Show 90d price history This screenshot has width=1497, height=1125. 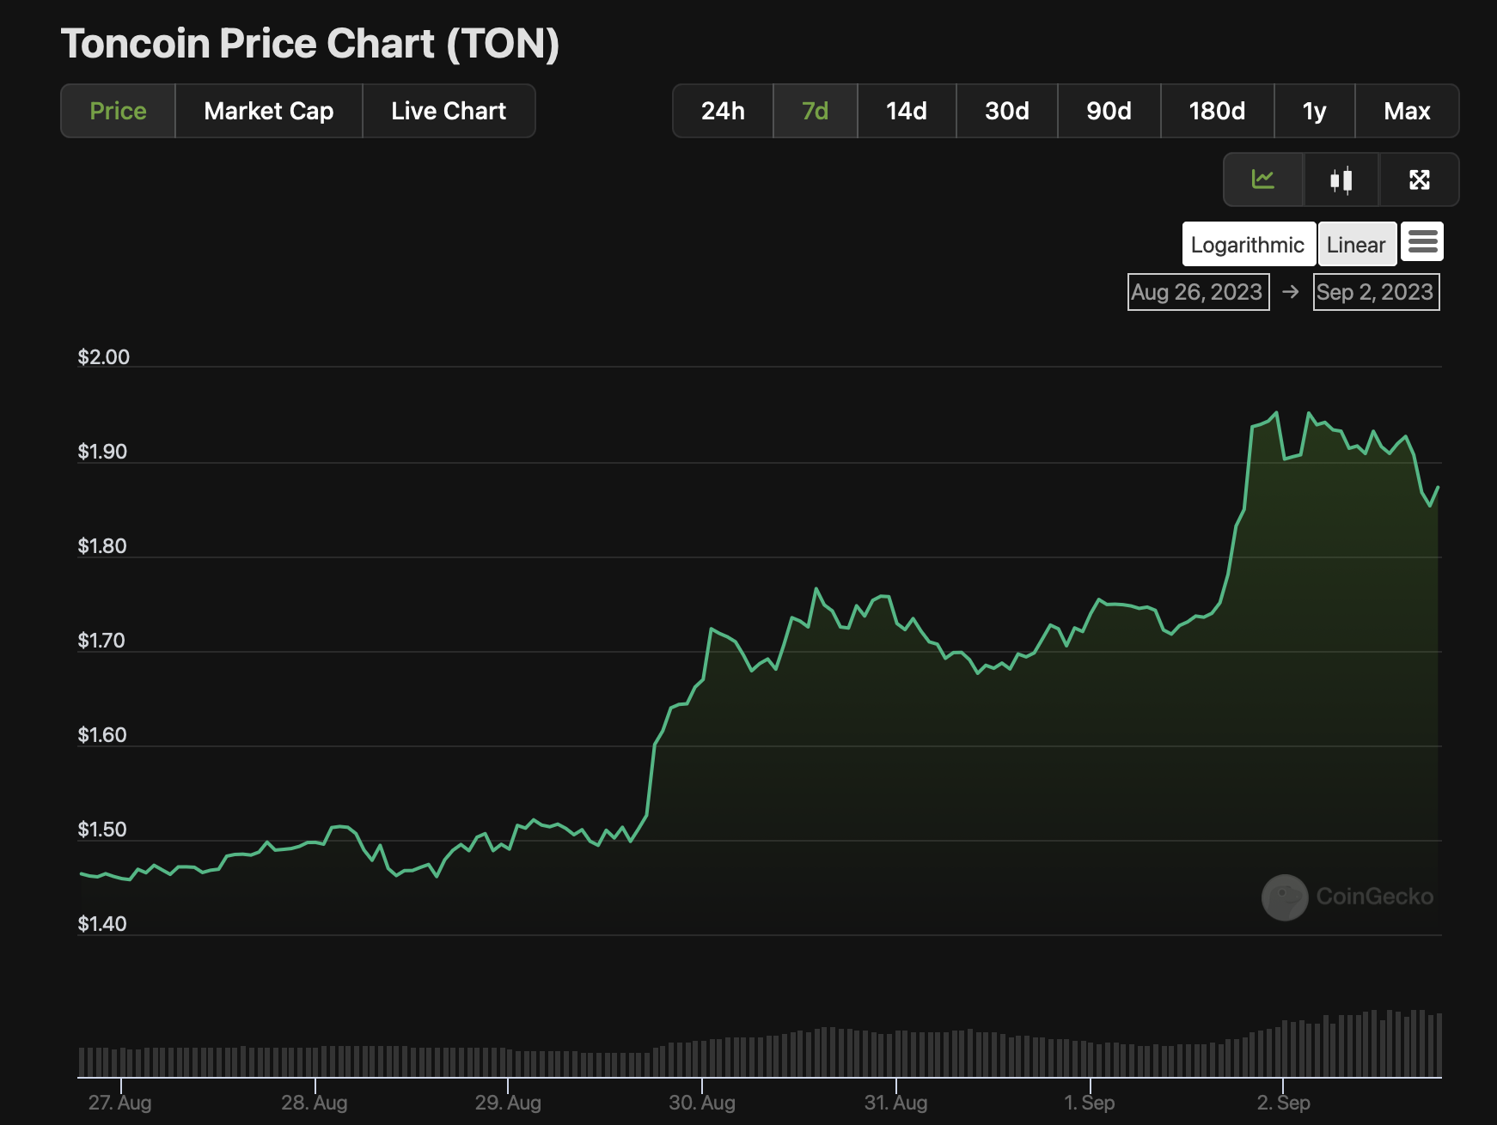coord(1109,111)
